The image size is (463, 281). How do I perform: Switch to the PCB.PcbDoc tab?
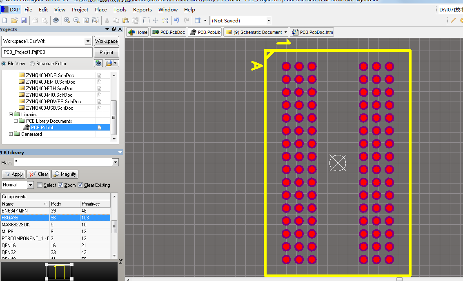[169, 32]
